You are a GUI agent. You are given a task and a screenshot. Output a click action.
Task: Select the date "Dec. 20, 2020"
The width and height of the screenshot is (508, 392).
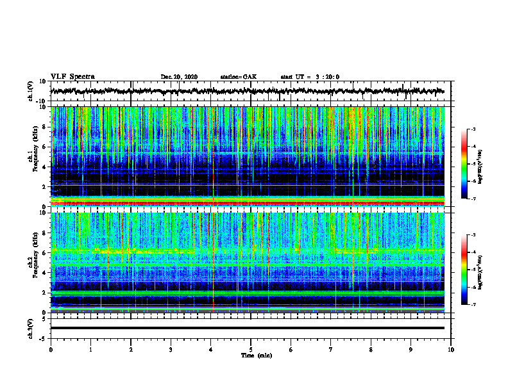[x=179, y=77]
